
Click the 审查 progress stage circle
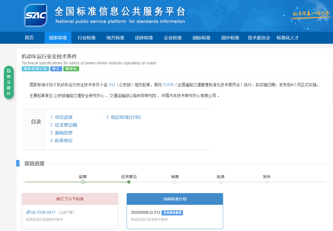(x=175, y=182)
